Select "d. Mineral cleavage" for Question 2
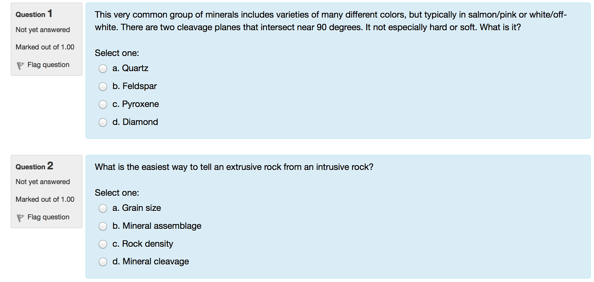Screen dimensions: 594x282 pos(103,262)
